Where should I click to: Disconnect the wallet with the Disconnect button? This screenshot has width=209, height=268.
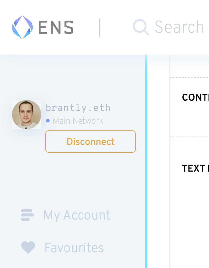coord(91,142)
